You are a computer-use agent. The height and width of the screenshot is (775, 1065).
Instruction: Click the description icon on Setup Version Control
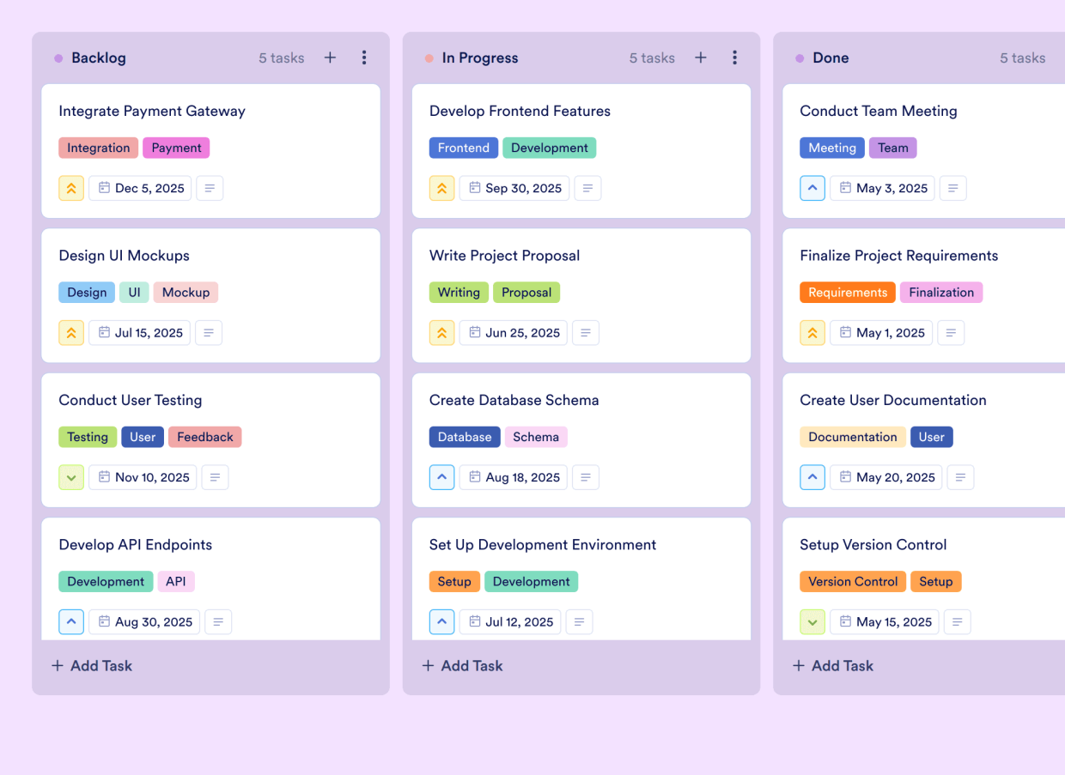pyautogui.click(x=958, y=621)
